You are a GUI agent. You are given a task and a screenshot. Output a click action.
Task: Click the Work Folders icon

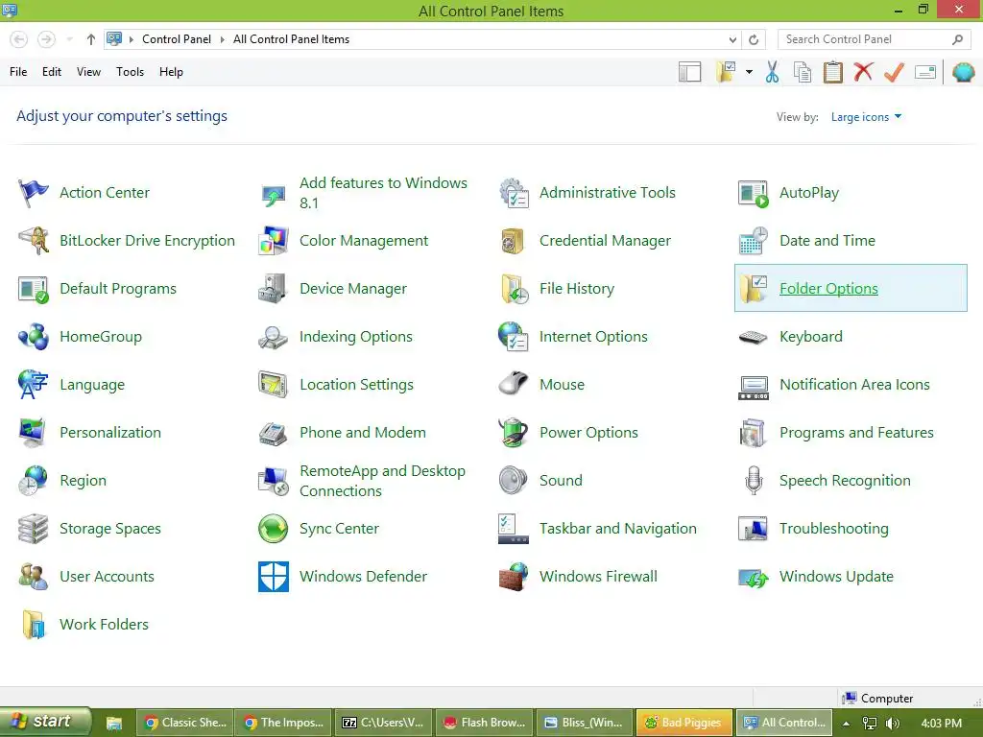(x=34, y=625)
